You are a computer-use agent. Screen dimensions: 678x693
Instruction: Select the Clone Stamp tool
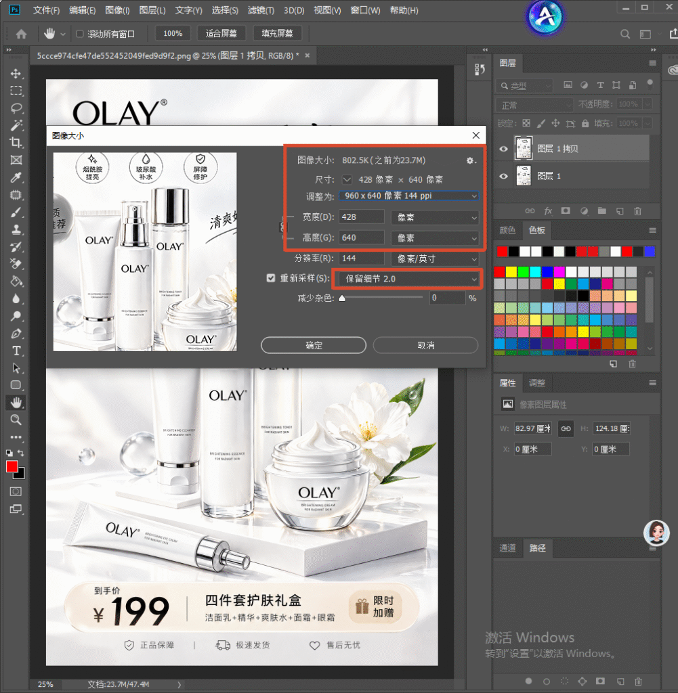click(x=16, y=229)
